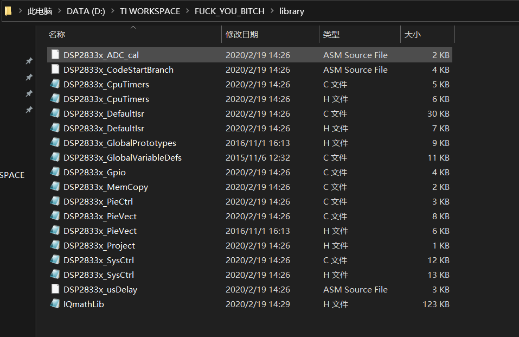Select the DSP2833x_GlobalPrototypes header file icon
519x337 pixels.
[x=55, y=143]
